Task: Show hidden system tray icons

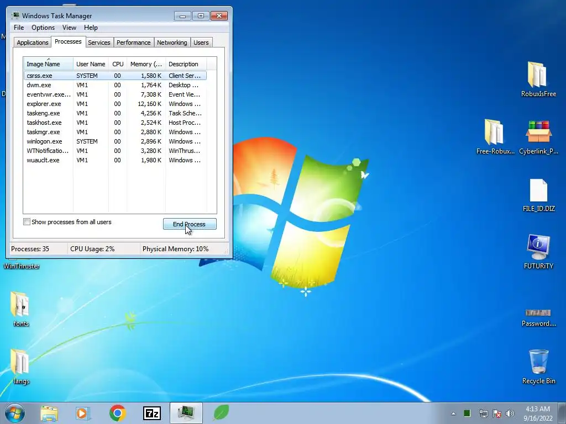Action: 453,414
